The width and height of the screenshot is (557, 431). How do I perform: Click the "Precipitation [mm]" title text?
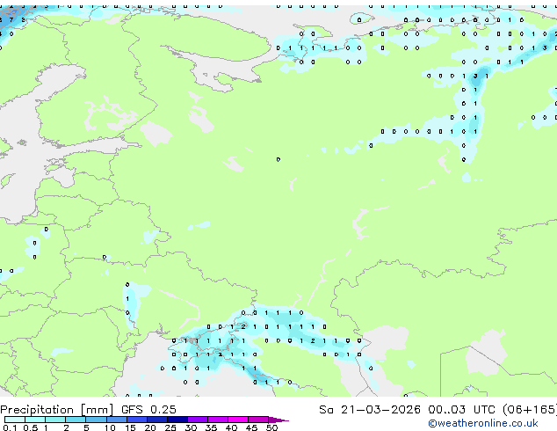pos(57,410)
